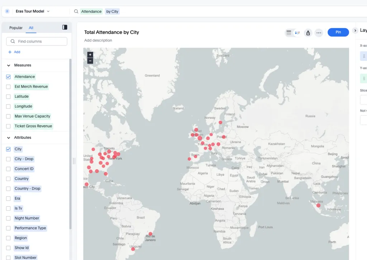
Task: Uncheck the Attendance measure checkbox
Action: pyautogui.click(x=8, y=77)
